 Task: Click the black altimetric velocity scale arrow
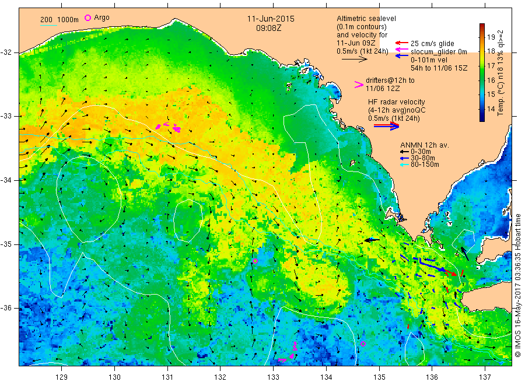355,60
